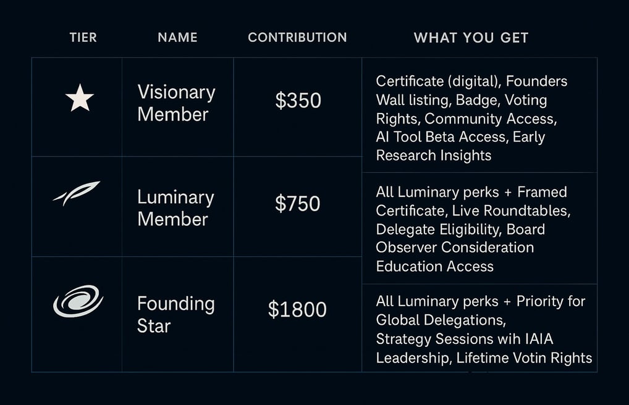Click the $750 contribution amount

[298, 203]
